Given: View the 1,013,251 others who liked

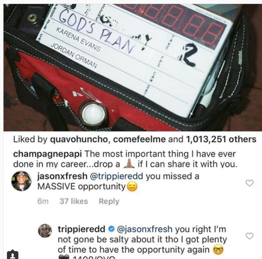Looking at the screenshot, I should pos(221,139).
